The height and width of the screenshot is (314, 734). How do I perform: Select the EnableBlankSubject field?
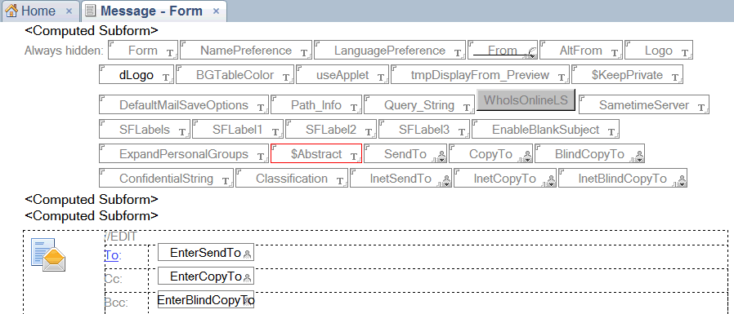546,129
